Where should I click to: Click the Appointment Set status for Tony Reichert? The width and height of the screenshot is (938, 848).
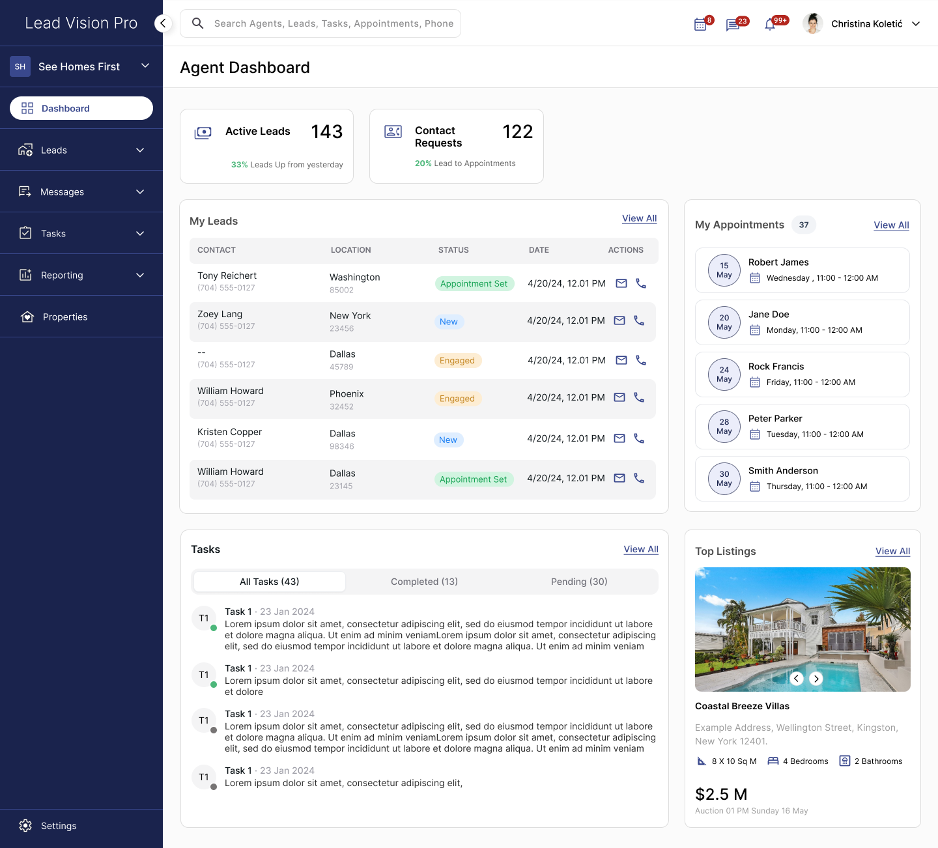click(474, 283)
